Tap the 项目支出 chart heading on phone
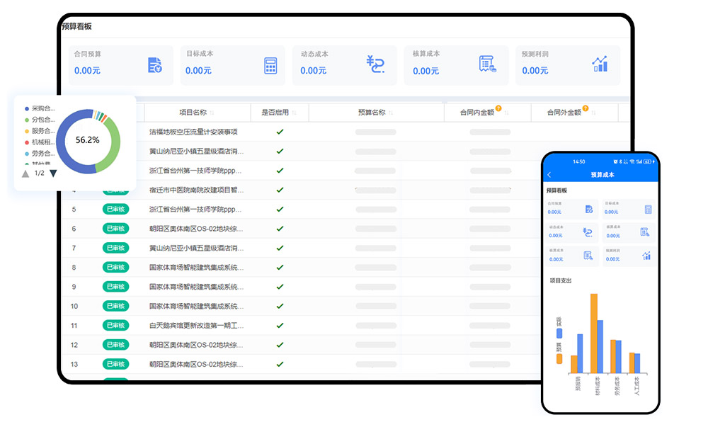Screen dimensions: 708x422 coord(560,280)
